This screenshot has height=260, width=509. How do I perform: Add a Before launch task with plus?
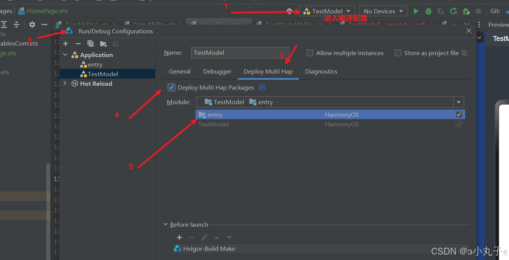(x=179, y=237)
